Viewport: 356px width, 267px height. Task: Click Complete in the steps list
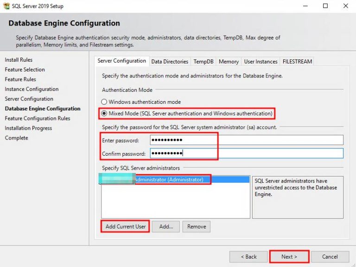(16, 138)
